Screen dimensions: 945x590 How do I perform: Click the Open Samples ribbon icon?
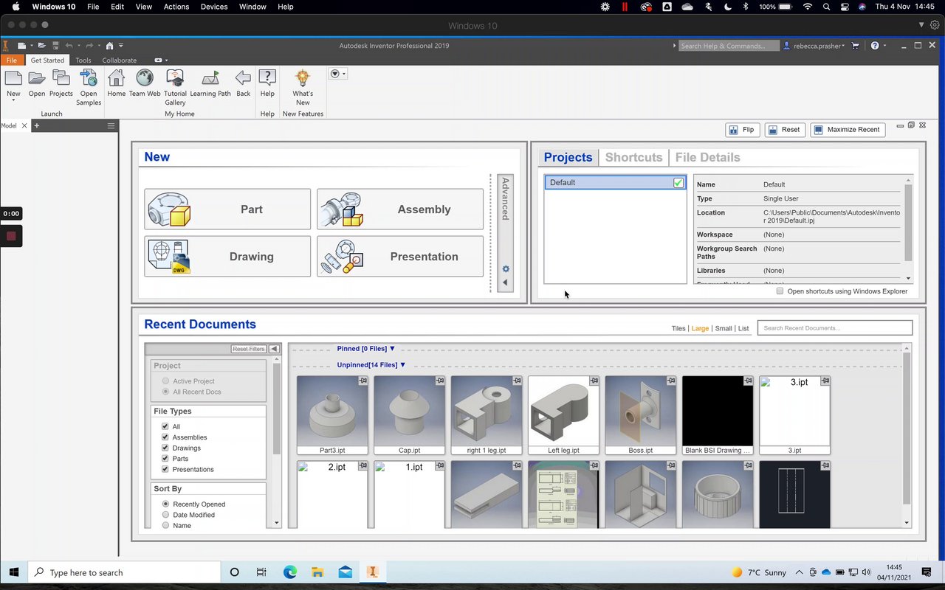(x=89, y=79)
